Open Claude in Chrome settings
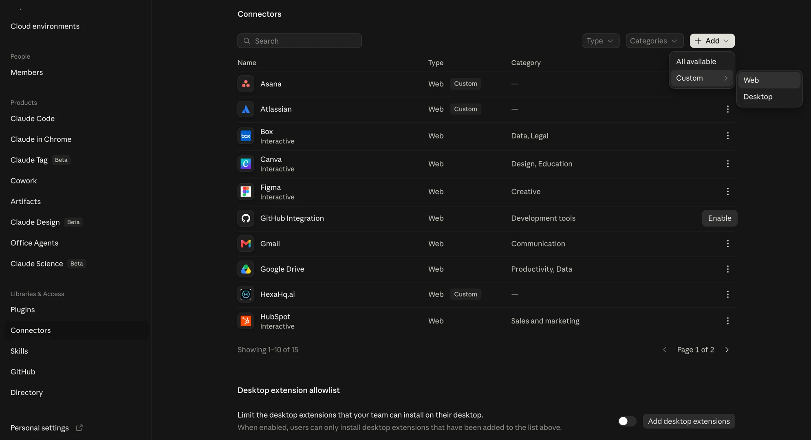The height and width of the screenshot is (440, 811). point(41,139)
